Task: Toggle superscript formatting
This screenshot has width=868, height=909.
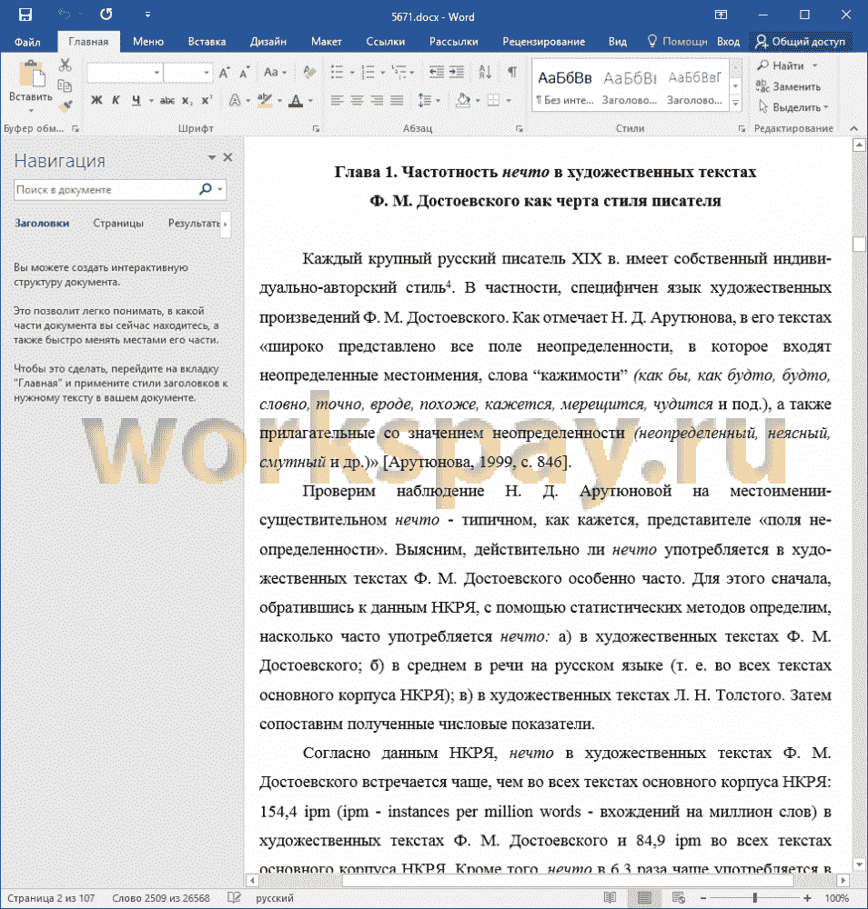Action: pos(207,100)
